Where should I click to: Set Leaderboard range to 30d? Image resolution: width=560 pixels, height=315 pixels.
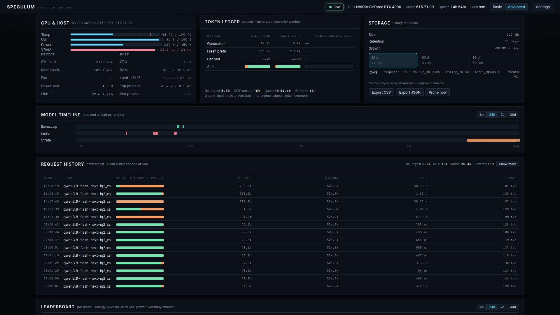coord(513,307)
